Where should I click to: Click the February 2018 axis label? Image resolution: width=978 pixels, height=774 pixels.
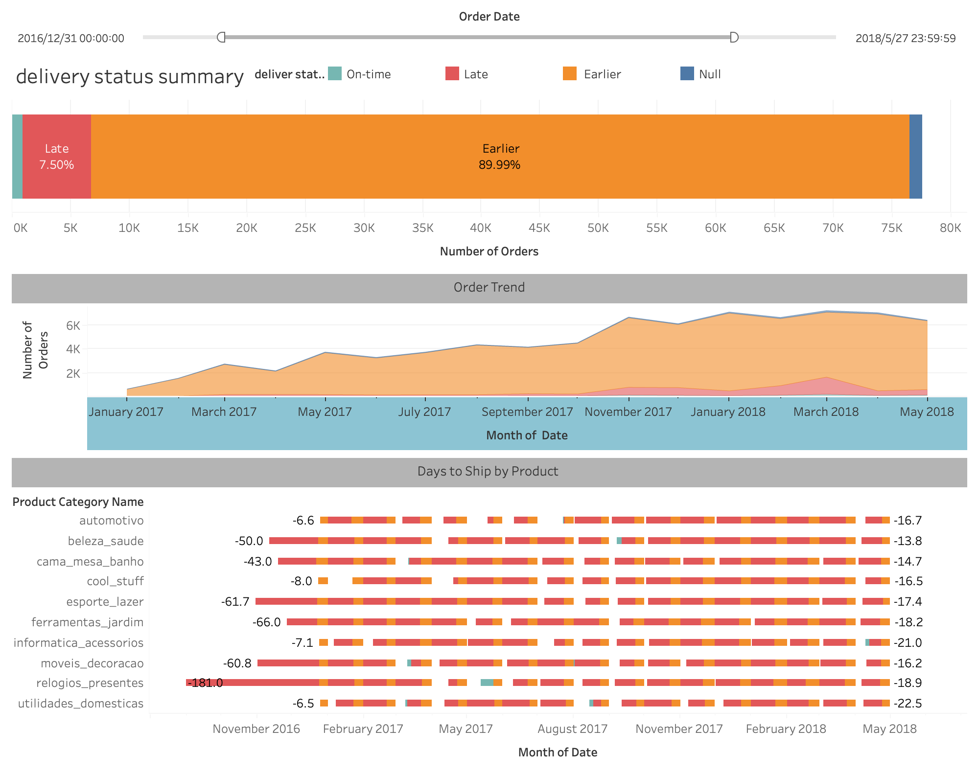pos(786,729)
